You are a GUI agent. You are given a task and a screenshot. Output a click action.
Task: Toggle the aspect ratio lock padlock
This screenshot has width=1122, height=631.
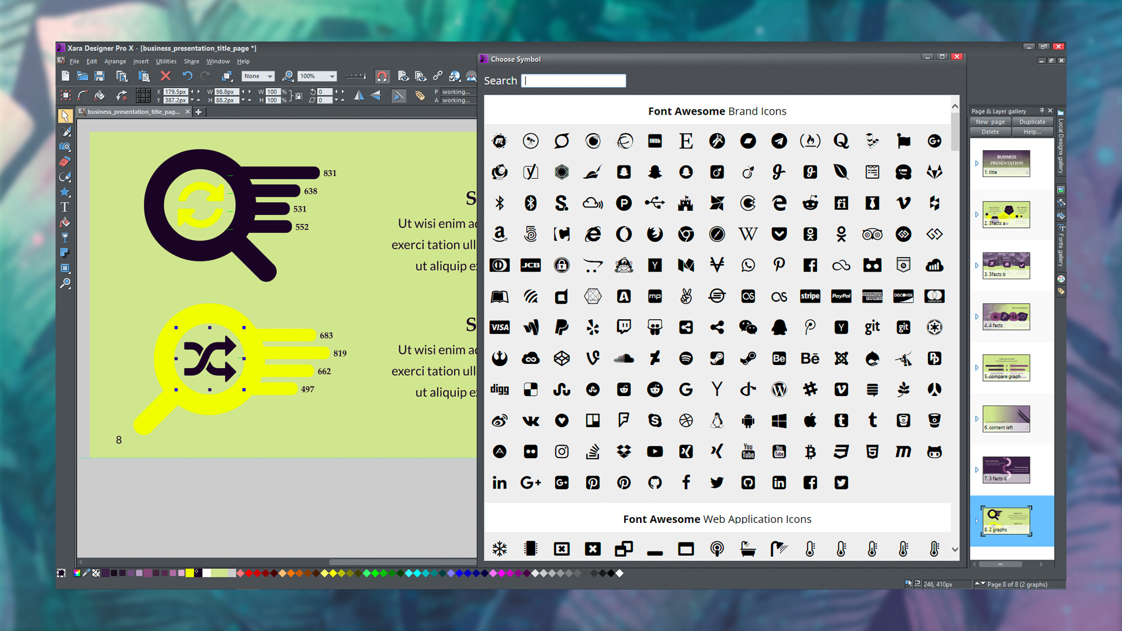pos(299,96)
